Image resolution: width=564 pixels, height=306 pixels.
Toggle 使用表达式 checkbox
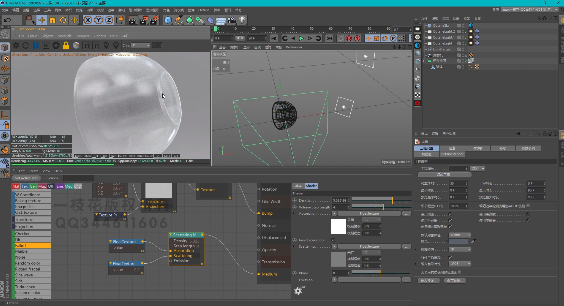528,214
